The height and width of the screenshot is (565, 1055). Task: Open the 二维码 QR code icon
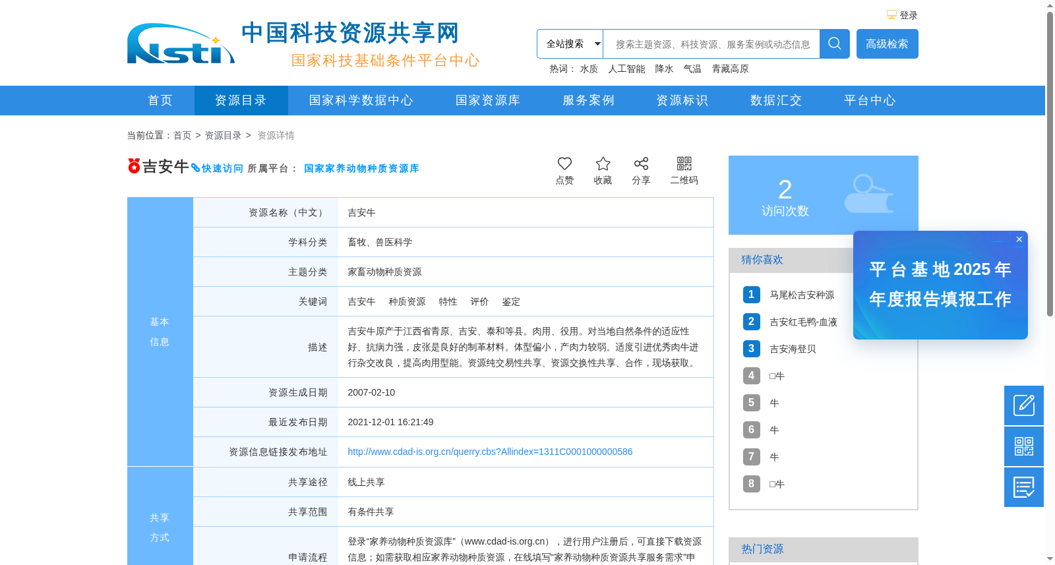pyautogui.click(x=684, y=164)
